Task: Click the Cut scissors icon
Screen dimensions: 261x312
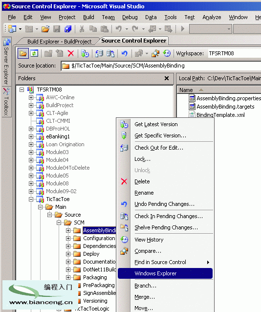Action: pyautogui.click(x=82, y=29)
